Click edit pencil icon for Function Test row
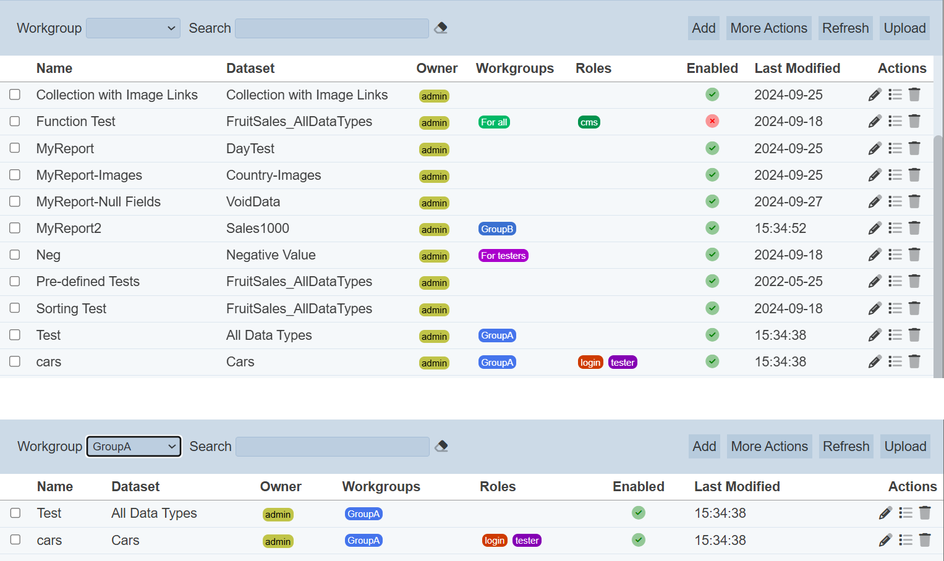The image size is (944, 561). (875, 122)
